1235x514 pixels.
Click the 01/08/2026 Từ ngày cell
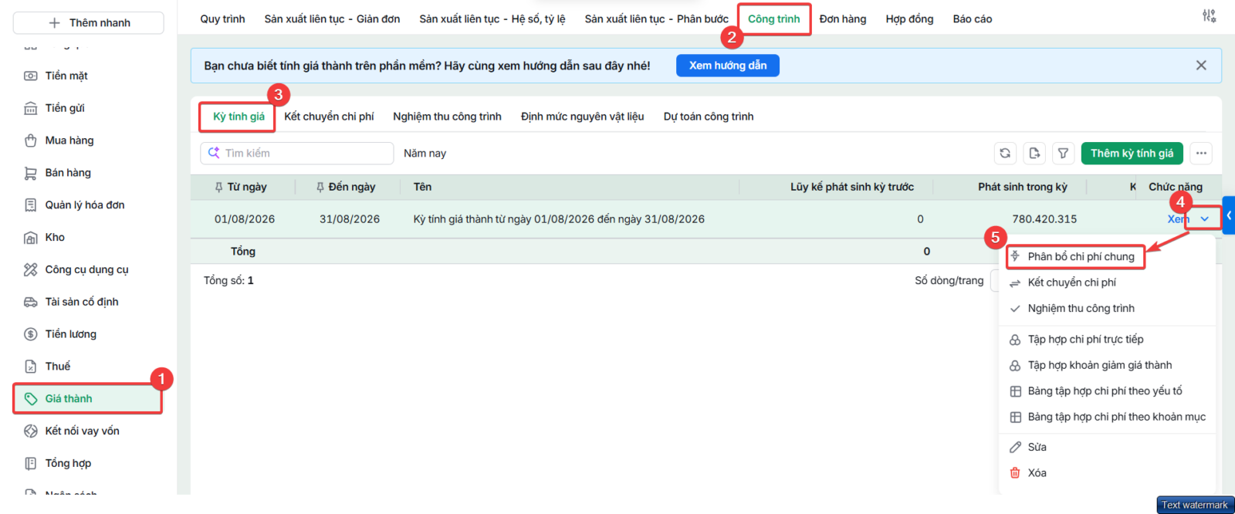click(245, 220)
